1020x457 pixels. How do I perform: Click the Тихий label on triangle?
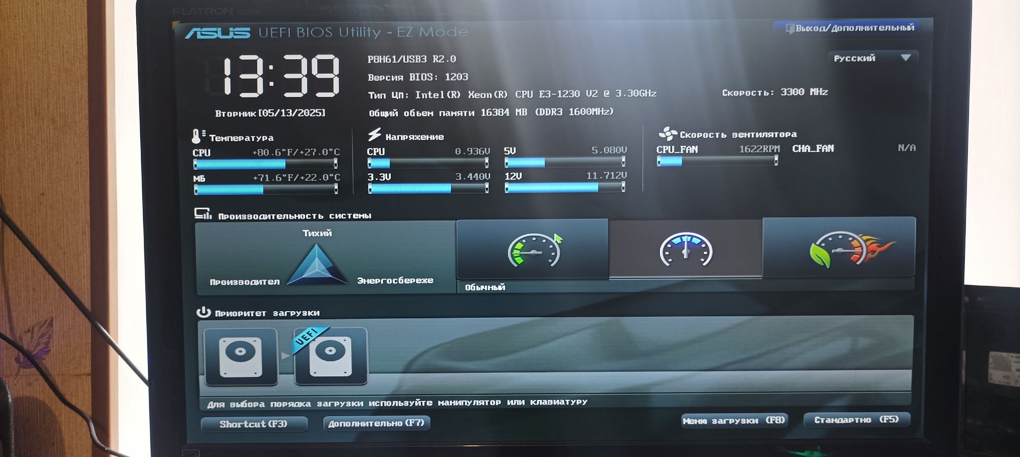click(x=317, y=233)
